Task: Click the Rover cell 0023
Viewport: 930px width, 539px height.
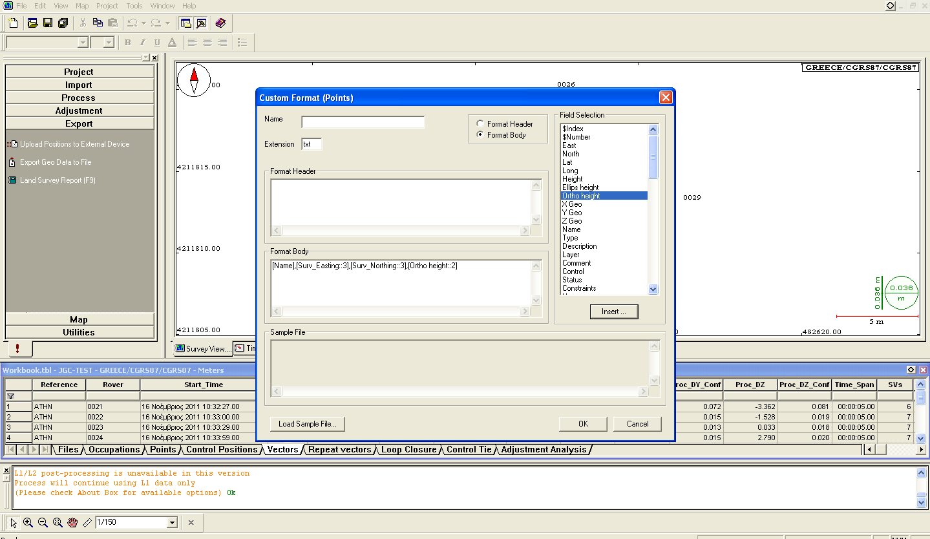Action: [x=112, y=427]
